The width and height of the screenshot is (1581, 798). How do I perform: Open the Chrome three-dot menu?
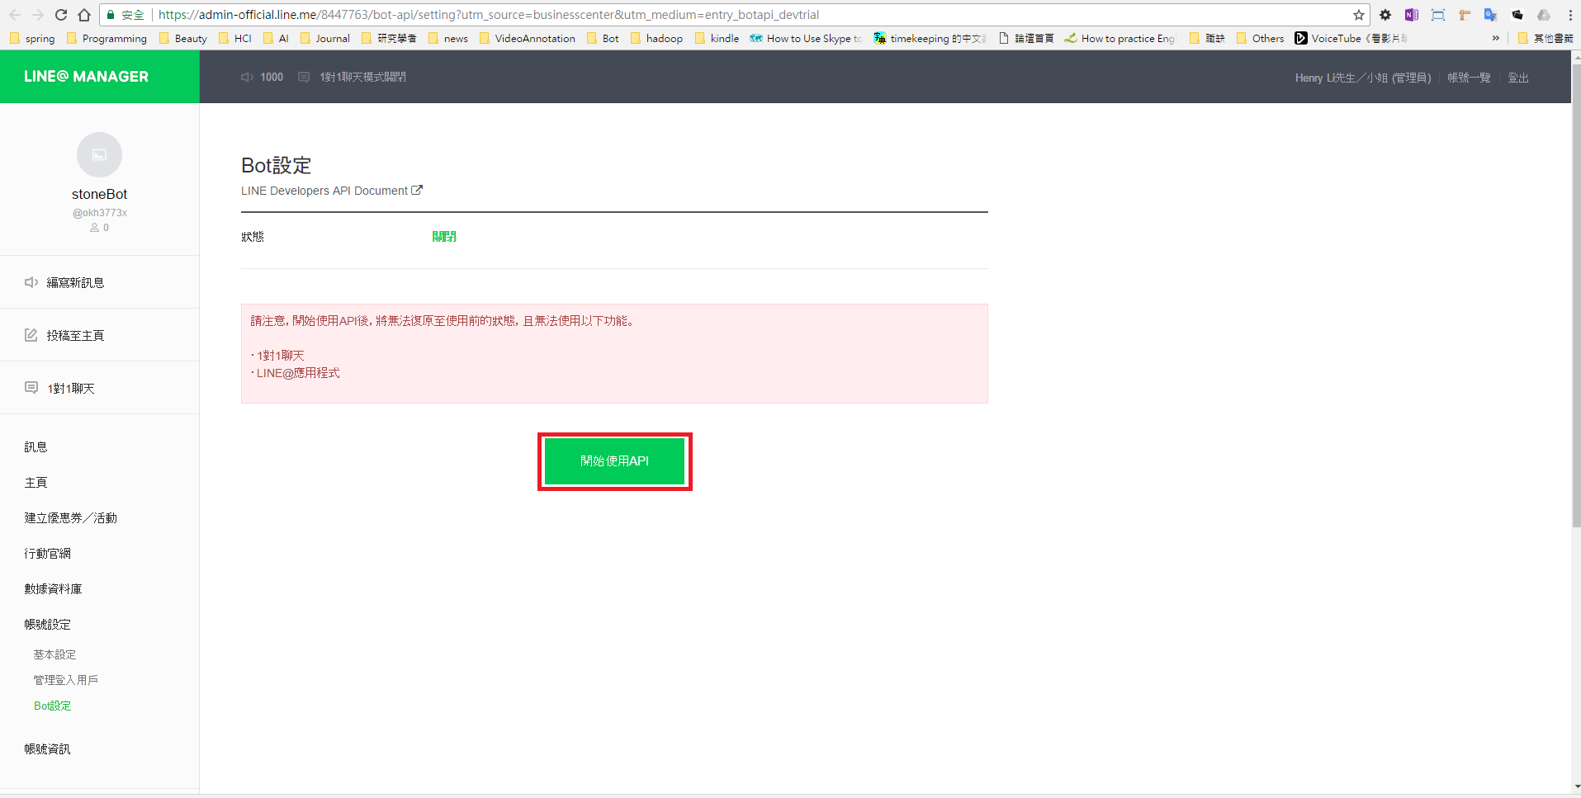(x=1570, y=15)
